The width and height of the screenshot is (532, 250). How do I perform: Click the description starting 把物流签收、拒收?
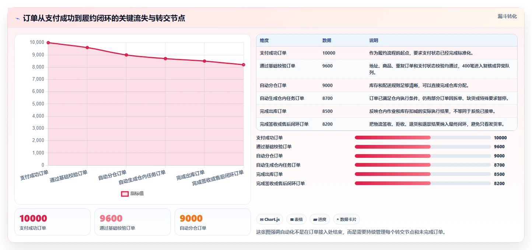tap(437, 124)
